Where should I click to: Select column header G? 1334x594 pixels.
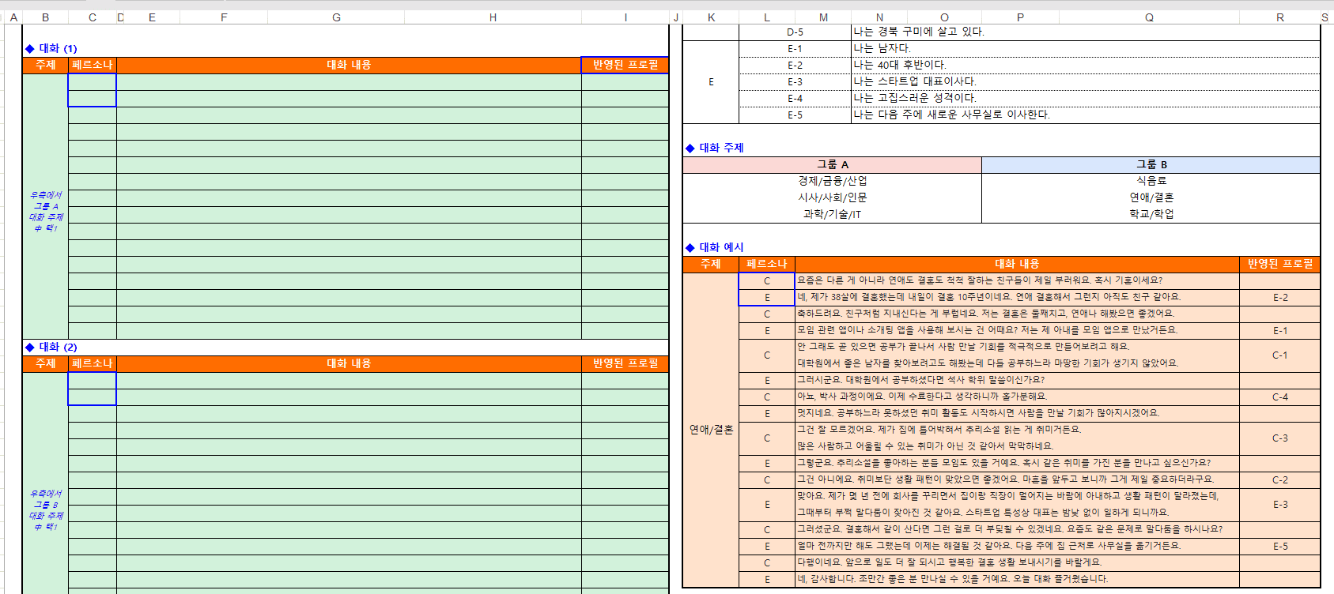[336, 17]
